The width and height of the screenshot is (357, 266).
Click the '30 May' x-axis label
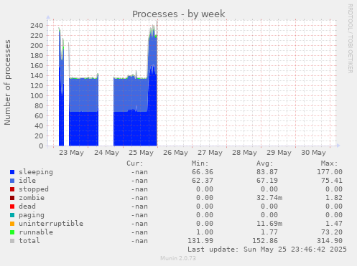(313, 153)
